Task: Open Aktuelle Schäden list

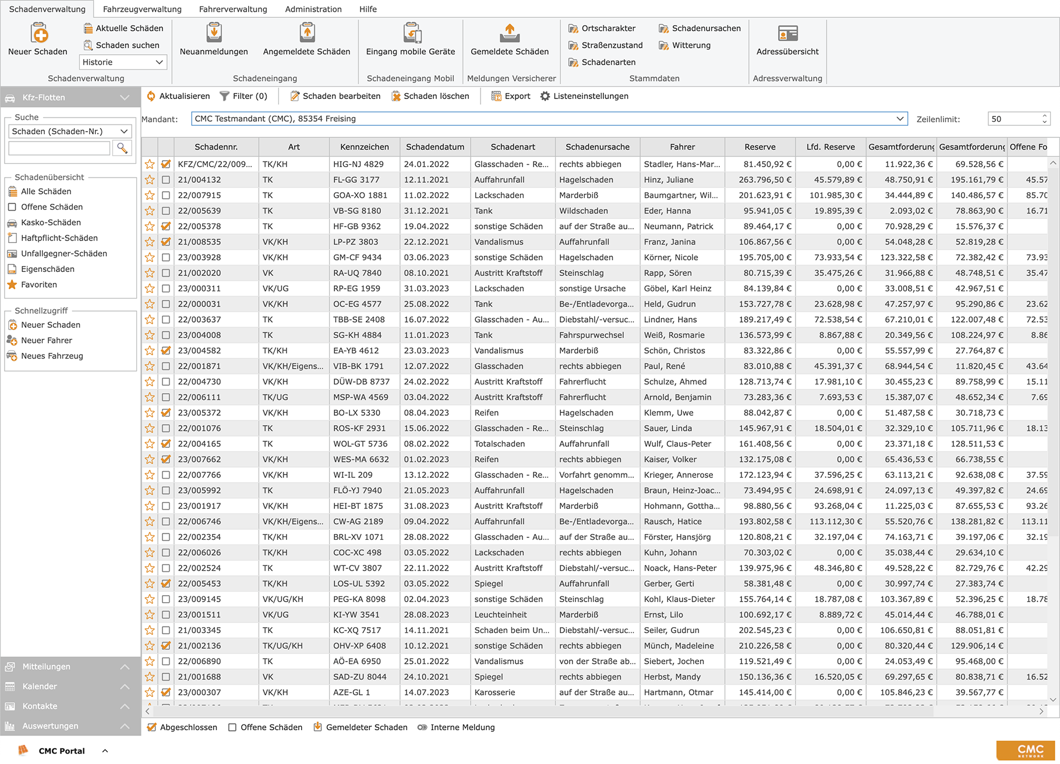Action: (x=123, y=28)
